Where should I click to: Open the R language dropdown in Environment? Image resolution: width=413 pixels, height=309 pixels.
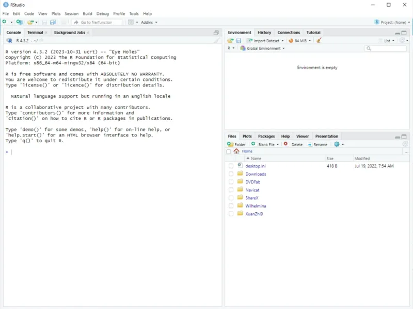(x=231, y=48)
